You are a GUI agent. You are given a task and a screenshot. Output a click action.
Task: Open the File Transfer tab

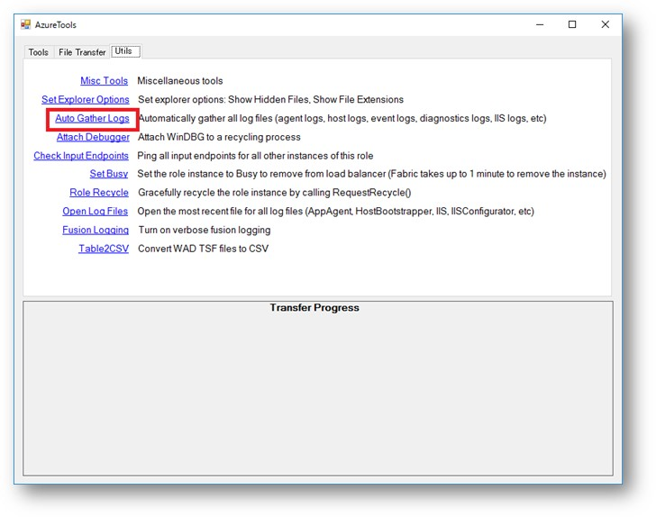[82, 52]
